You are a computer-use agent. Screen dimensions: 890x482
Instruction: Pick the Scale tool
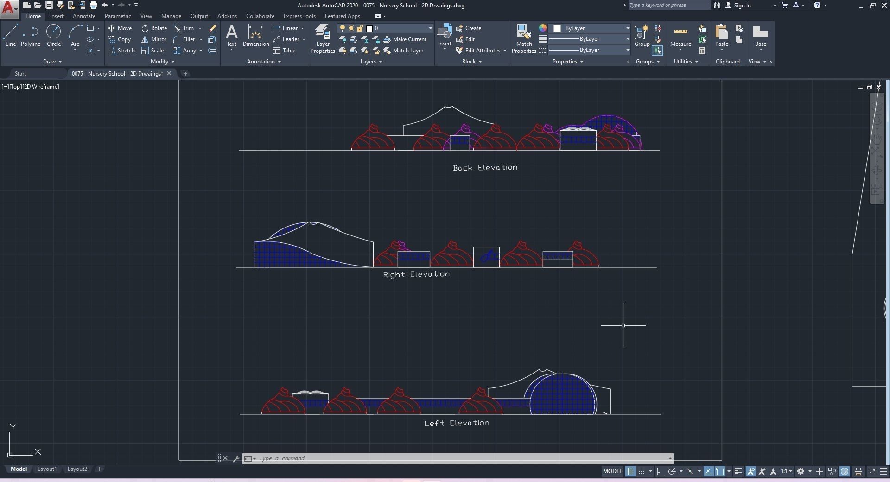coord(153,51)
